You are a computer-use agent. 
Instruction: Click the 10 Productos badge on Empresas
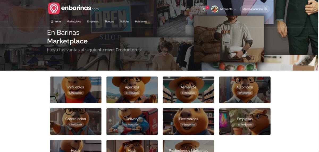tap(245, 125)
